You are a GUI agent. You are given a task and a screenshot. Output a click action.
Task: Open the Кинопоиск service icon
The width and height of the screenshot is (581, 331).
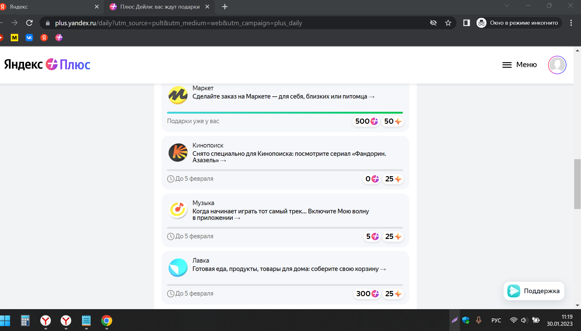click(178, 152)
